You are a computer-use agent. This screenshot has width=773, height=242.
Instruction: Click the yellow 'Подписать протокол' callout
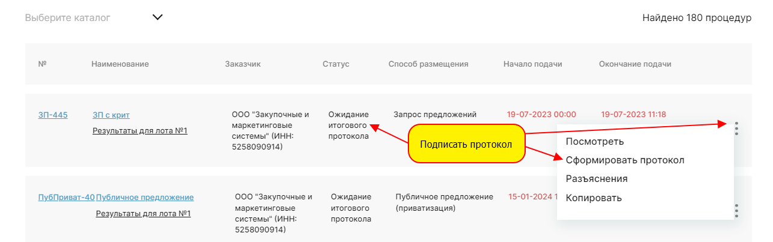(x=466, y=144)
